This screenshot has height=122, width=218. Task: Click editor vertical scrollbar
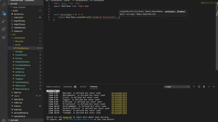217,36
